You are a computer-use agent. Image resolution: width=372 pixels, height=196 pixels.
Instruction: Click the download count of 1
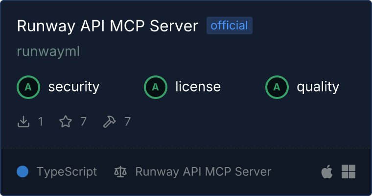tap(41, 122)
